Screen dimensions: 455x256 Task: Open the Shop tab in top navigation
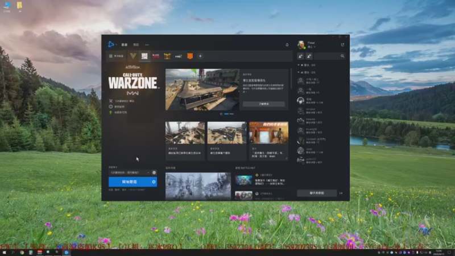(x=136, y=45)
